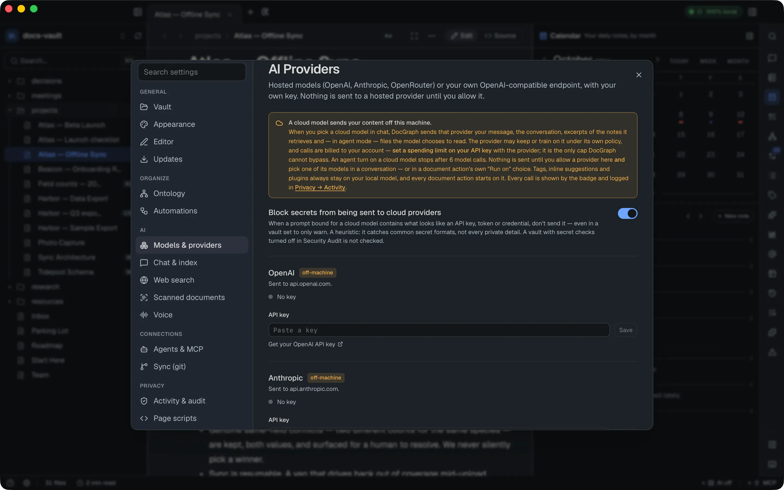Follow the Privacy → Activity link
The image size is (784, 490).
click(x=320, y=187)
